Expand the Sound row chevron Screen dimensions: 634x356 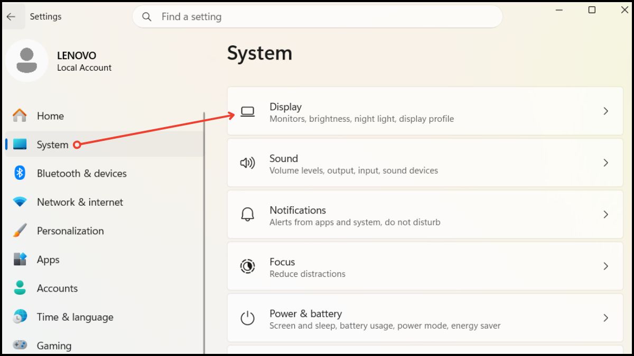click(606, 163)
